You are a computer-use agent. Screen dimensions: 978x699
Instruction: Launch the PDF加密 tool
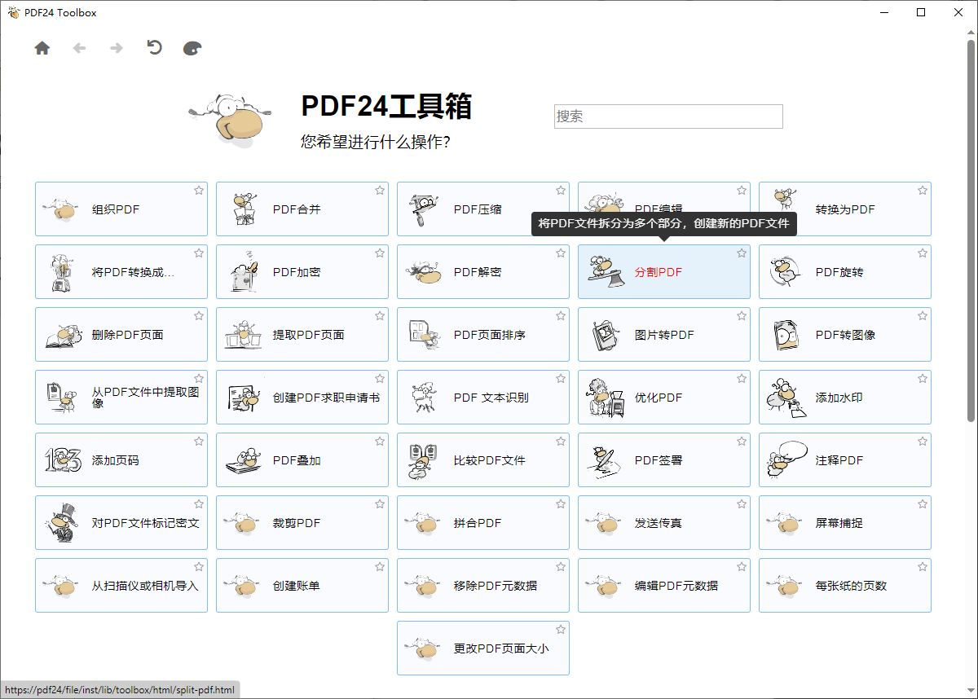(302, 271)
